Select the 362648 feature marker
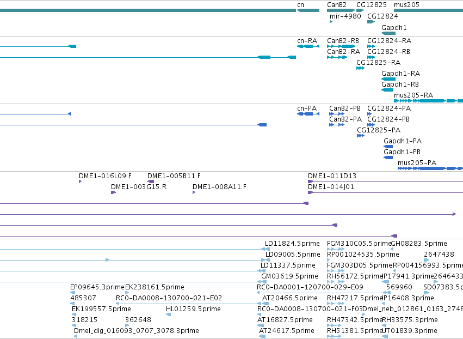Image resolution: width=463 pixels, height=339 pixels. [x=127, y=325]
